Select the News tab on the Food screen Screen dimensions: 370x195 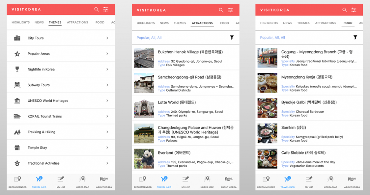point(288,23)
